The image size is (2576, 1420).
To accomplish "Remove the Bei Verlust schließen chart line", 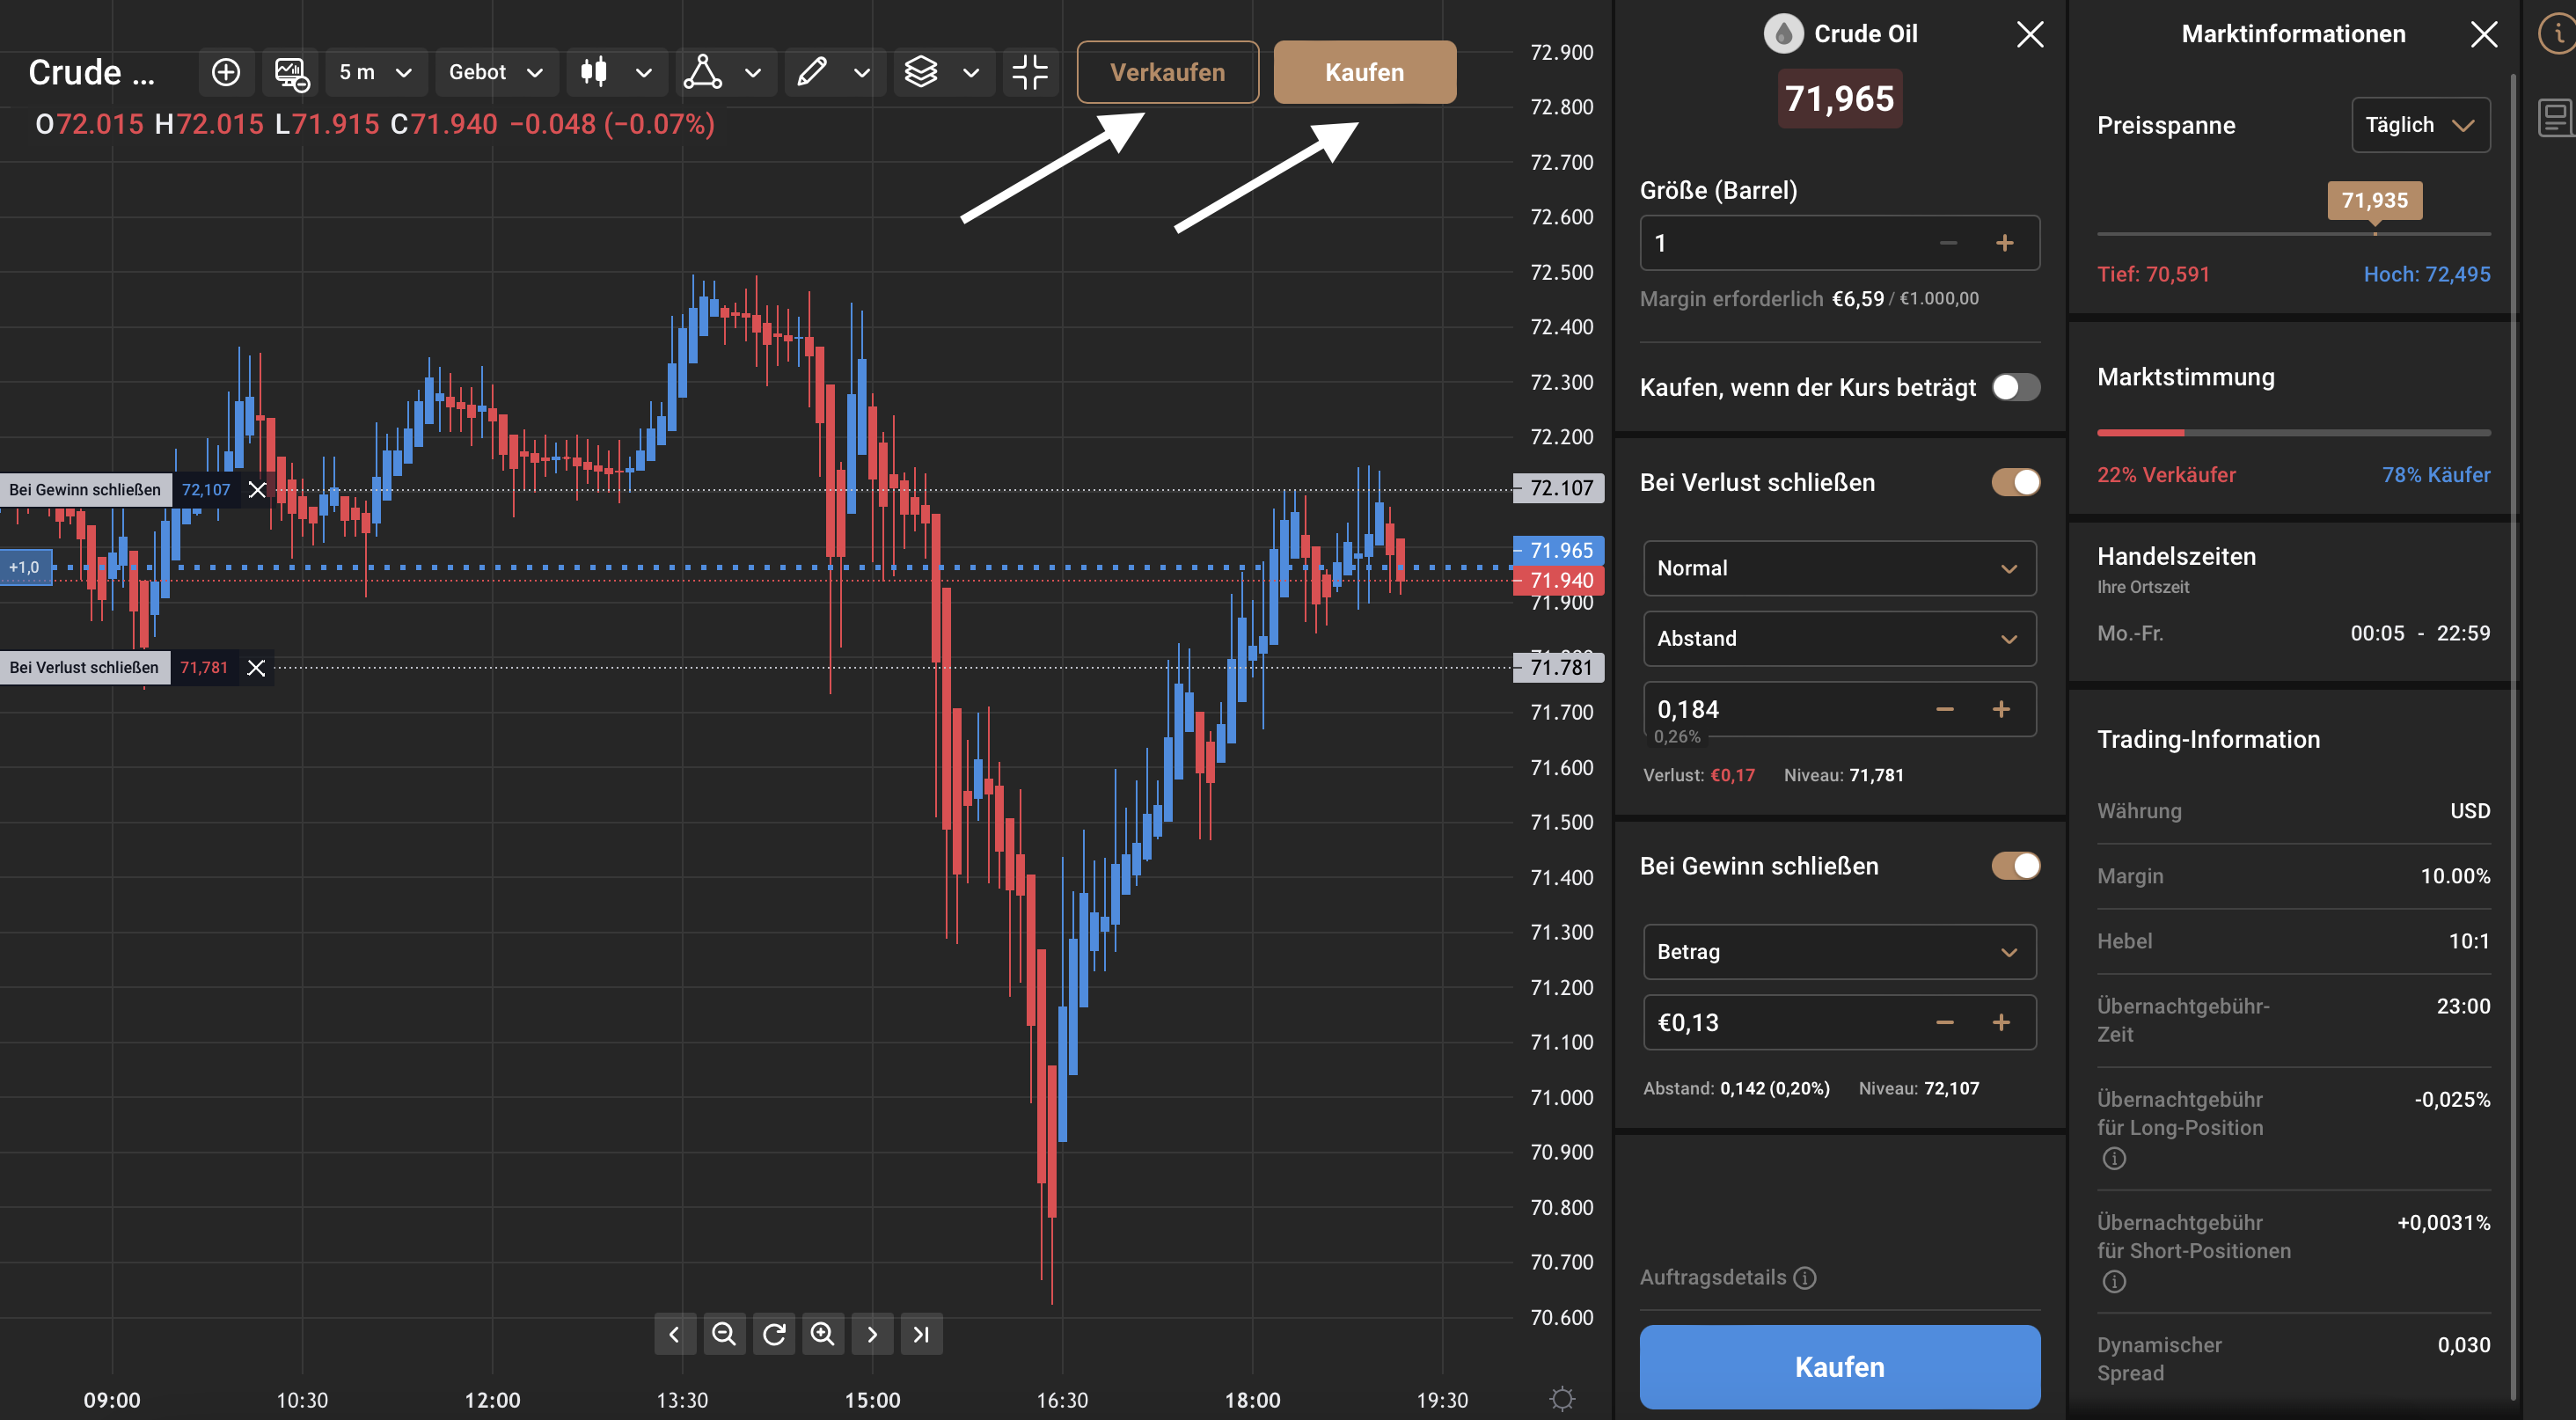I will [x=256, y=668].
